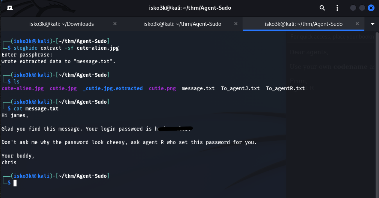Click To_agentJ.txt in the file listing
The height and width of the screenshot is (198, 379).
(x=240, y=88)
